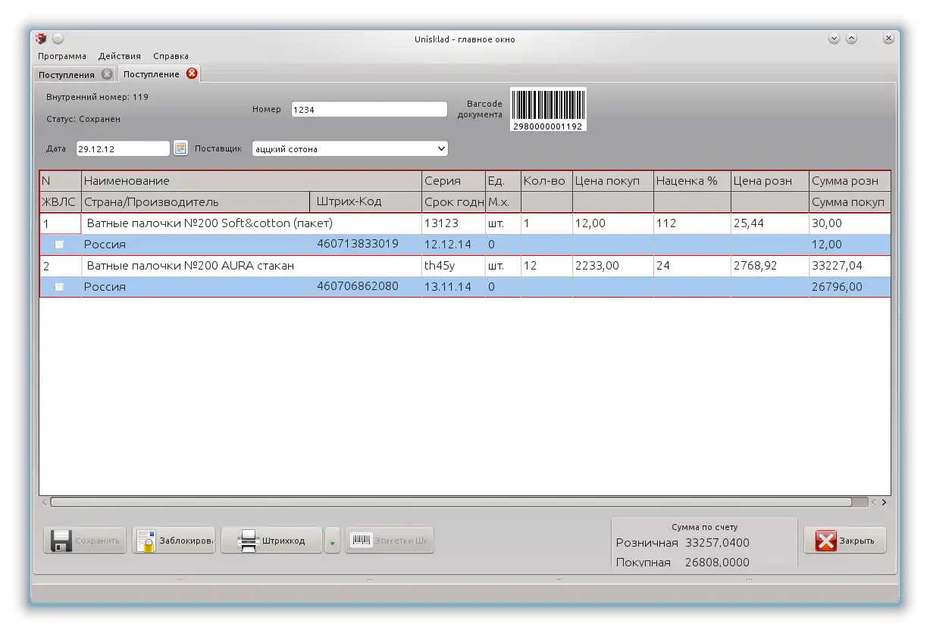The width and height of the screenshot is (930, 633).
Task: Close the Поступление tab with its red X
Action: 192,73
